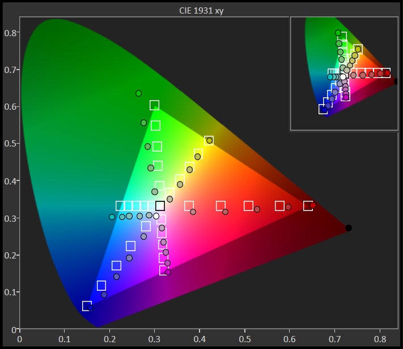This screenshot has height=349, width=403.
Task: Select red target square near x 0.58
Action: [x=279, y=206]
